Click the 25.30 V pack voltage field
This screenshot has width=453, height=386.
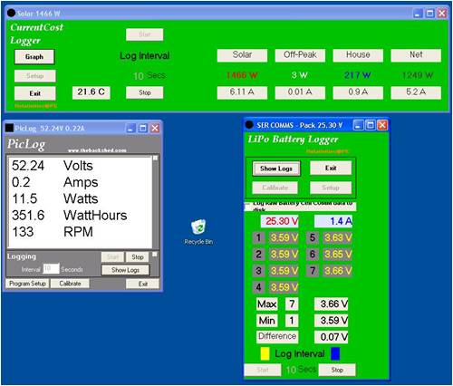(x=279, y=221)
